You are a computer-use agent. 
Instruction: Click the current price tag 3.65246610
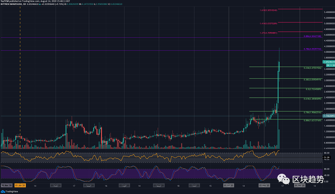[x=329, y=62]
